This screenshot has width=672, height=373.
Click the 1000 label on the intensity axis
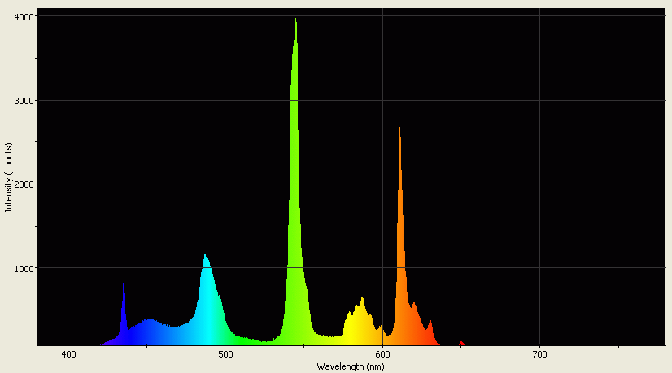23,268
